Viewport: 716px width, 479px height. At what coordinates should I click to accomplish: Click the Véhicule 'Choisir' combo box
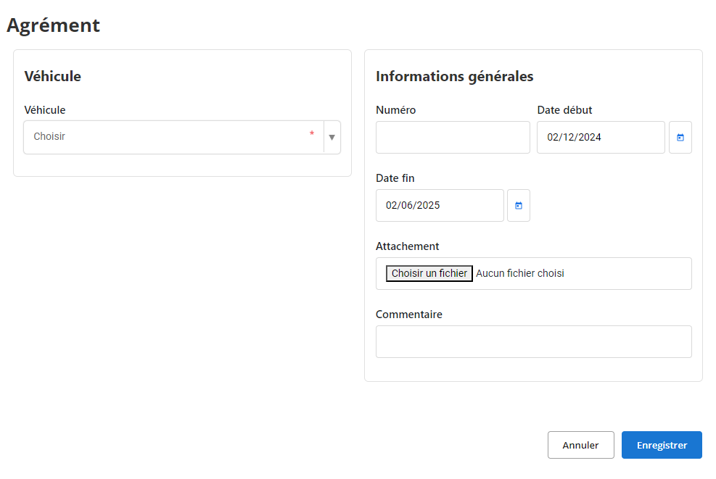tap(182, 137)
